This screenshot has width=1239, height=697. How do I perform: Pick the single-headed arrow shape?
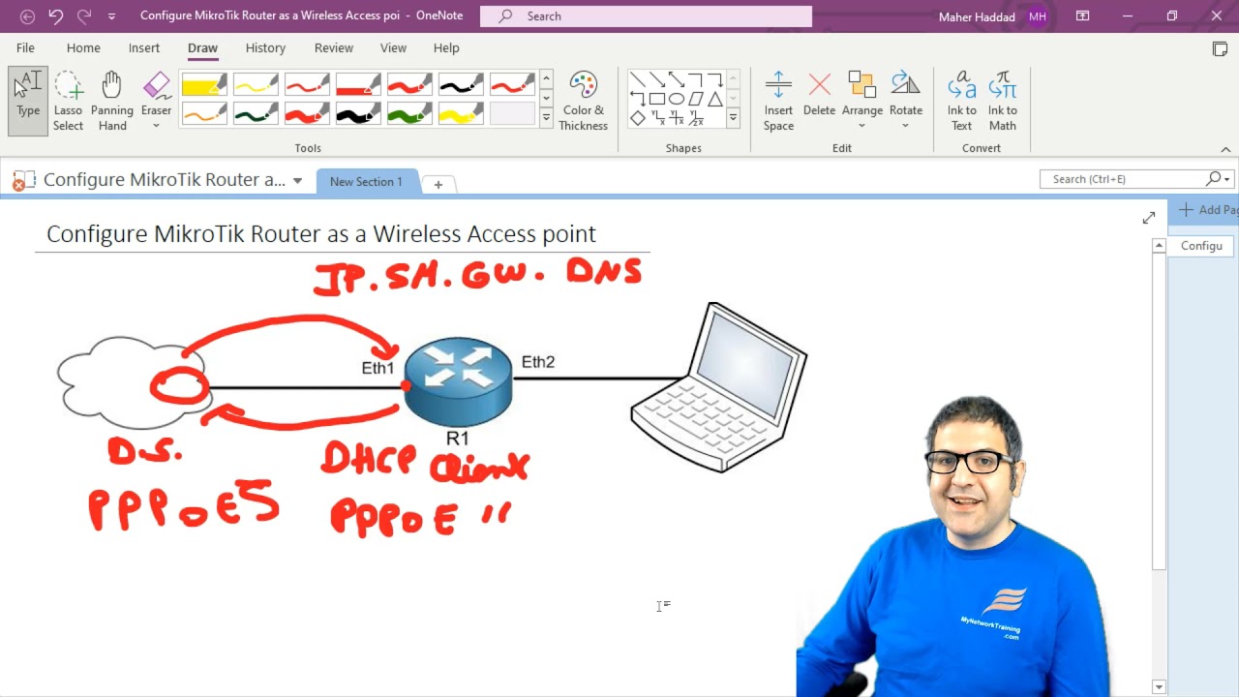656,79
